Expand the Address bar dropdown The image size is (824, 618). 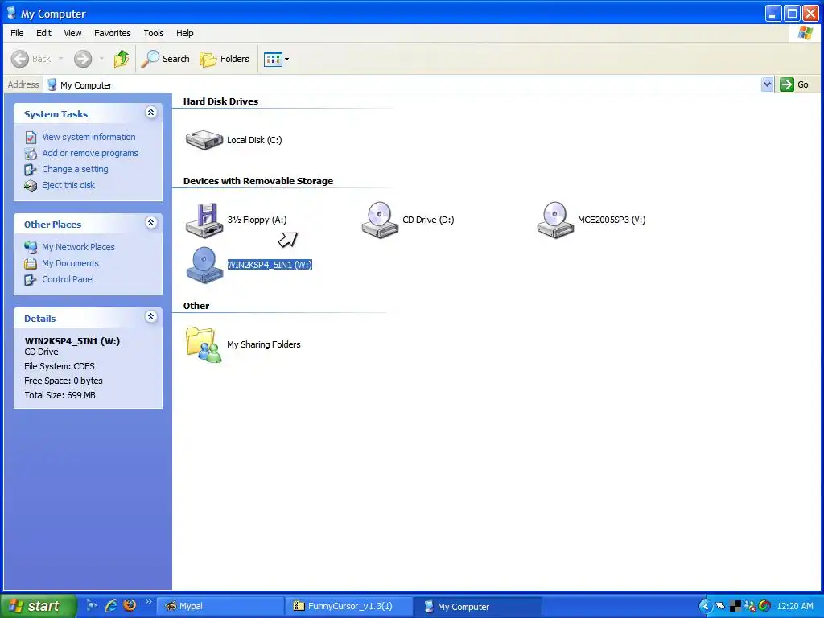click(767, 84)
